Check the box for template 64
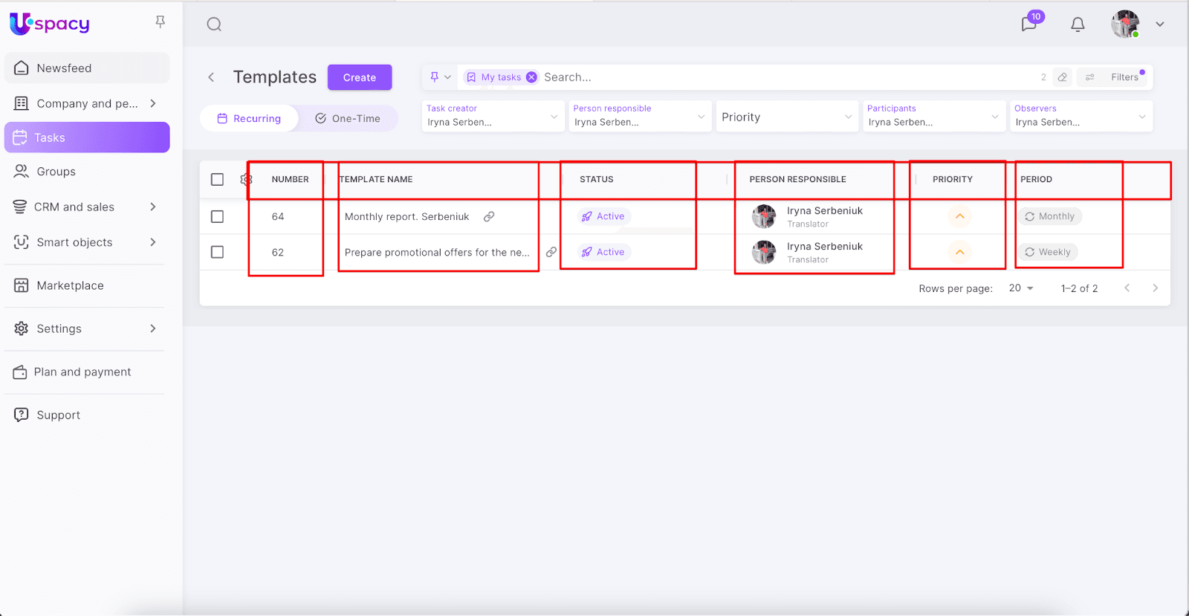The width and height of the screenshot is (1189, 616). coord(217,216)
